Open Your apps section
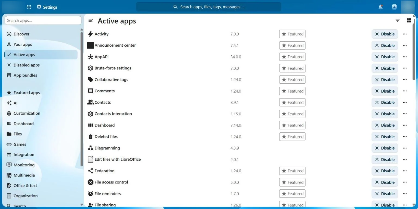418x209 pixels. [41, 44]
